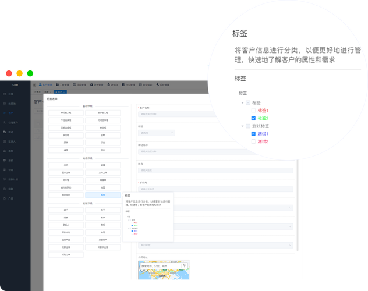The width and height of the screenshot is (368, 291).
Task: Click the red macOS close dot
Action: click(9, 73)
